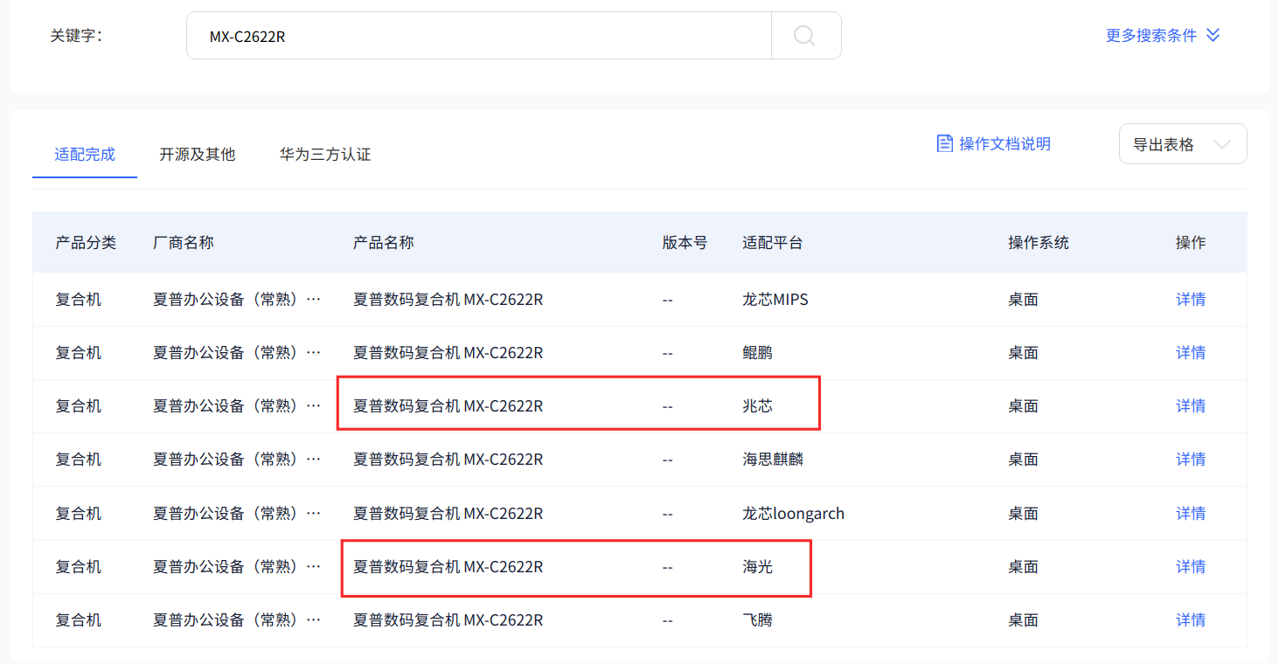1279x664 pixels.
Task: Open 详情 for the 海思麒麟 row
Action: [1191, 460]
